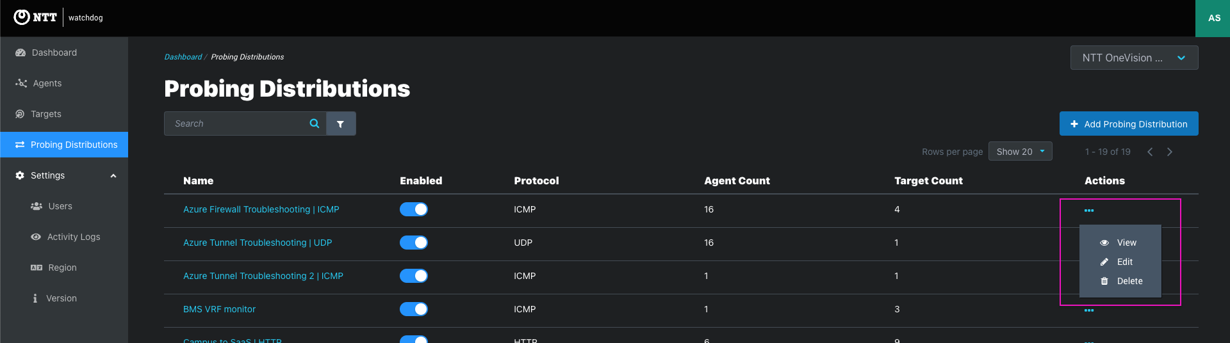Toggle Azure Tunnel Troubleshooting UDP enabled switch
Viewport: 1230px width, 343px height.
[414, 243]
